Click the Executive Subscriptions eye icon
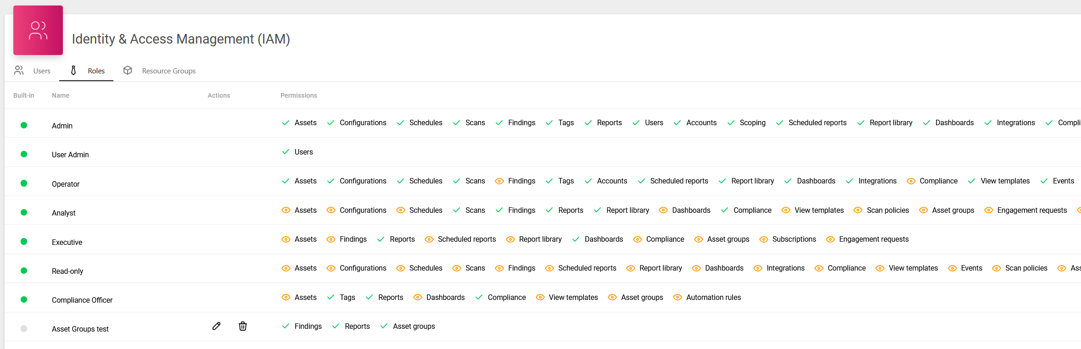Image resolution: width=1081 pixels, height=349 pixels. point(764,239)
